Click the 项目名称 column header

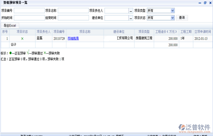coord(85,32)
